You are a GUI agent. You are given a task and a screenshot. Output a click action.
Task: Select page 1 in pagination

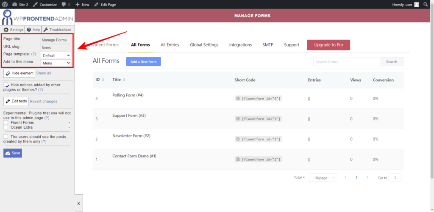coord(356,177)
